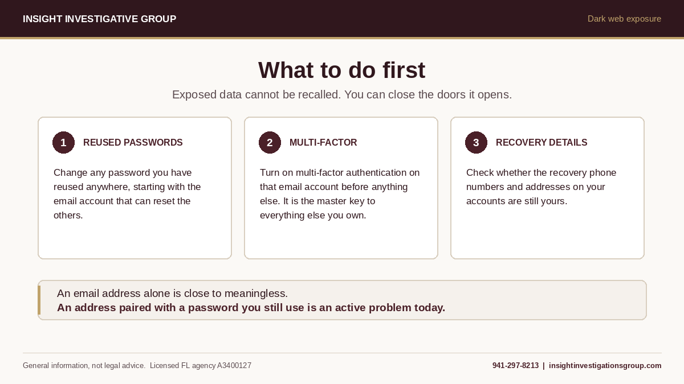Click the Dark web exposure label
684x384 pixels.
[624, 19]
